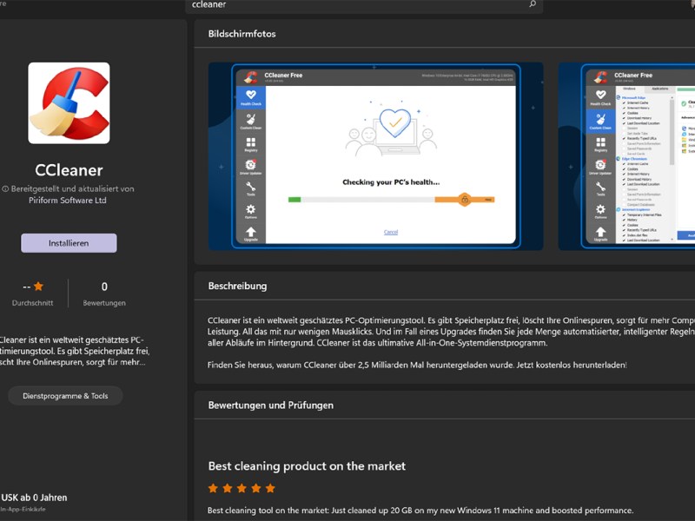Click the Durchschnitt label
This screenshot has height=521, width=695.
click(x=32, y=303)
